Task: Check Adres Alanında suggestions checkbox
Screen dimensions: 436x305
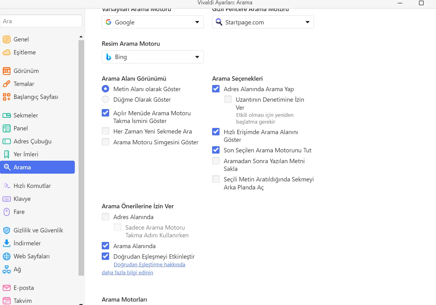Action: [105, 217]
